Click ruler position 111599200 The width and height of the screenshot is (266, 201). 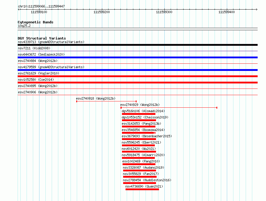click(102, 12)
